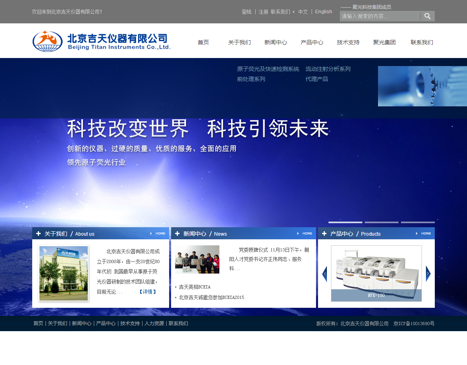This screenshot has height=365, width=467.
Task: Click the gear image in the product submenu
Action: tap(422, 86)
